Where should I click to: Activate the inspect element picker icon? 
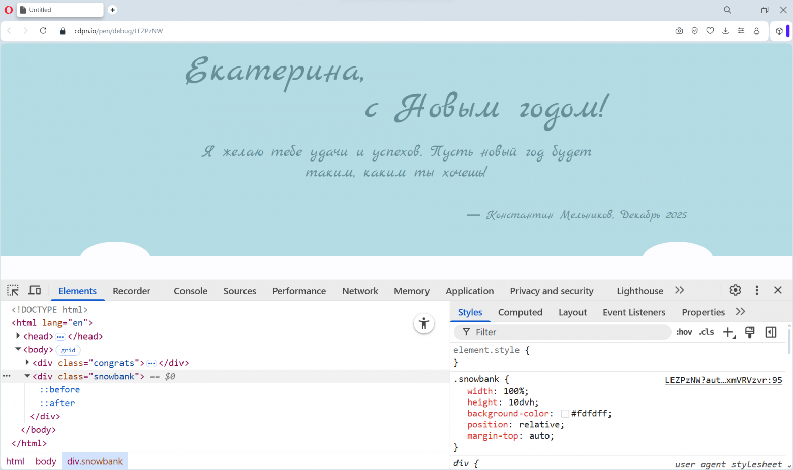tap(13, 290)
